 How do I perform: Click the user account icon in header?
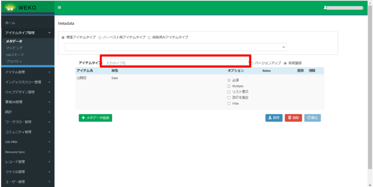click(325, 8)
